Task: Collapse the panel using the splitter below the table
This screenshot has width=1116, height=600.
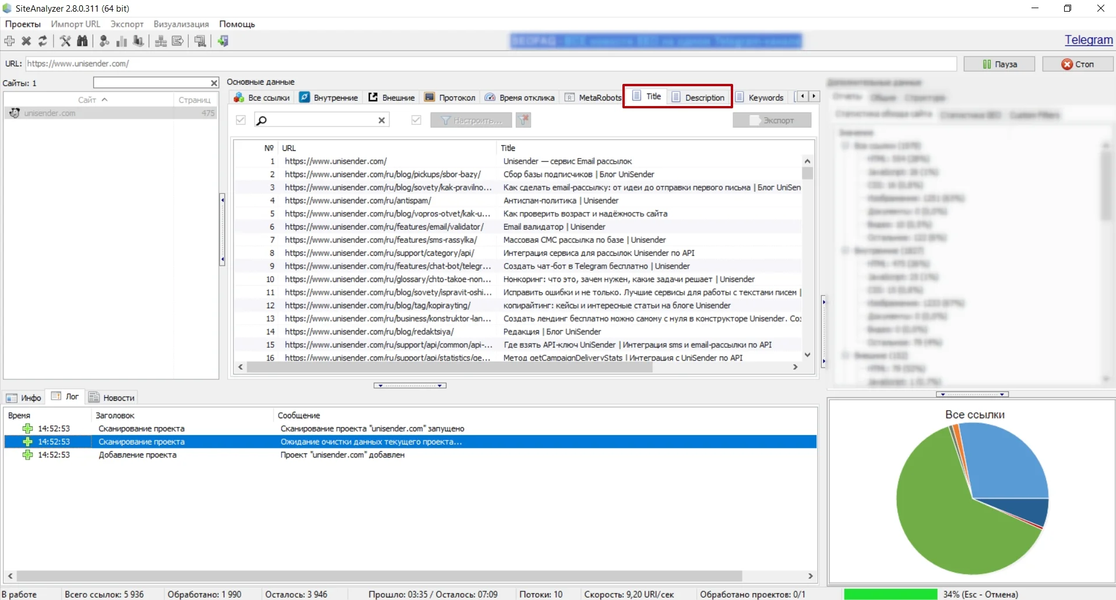Action: point(410,386)
